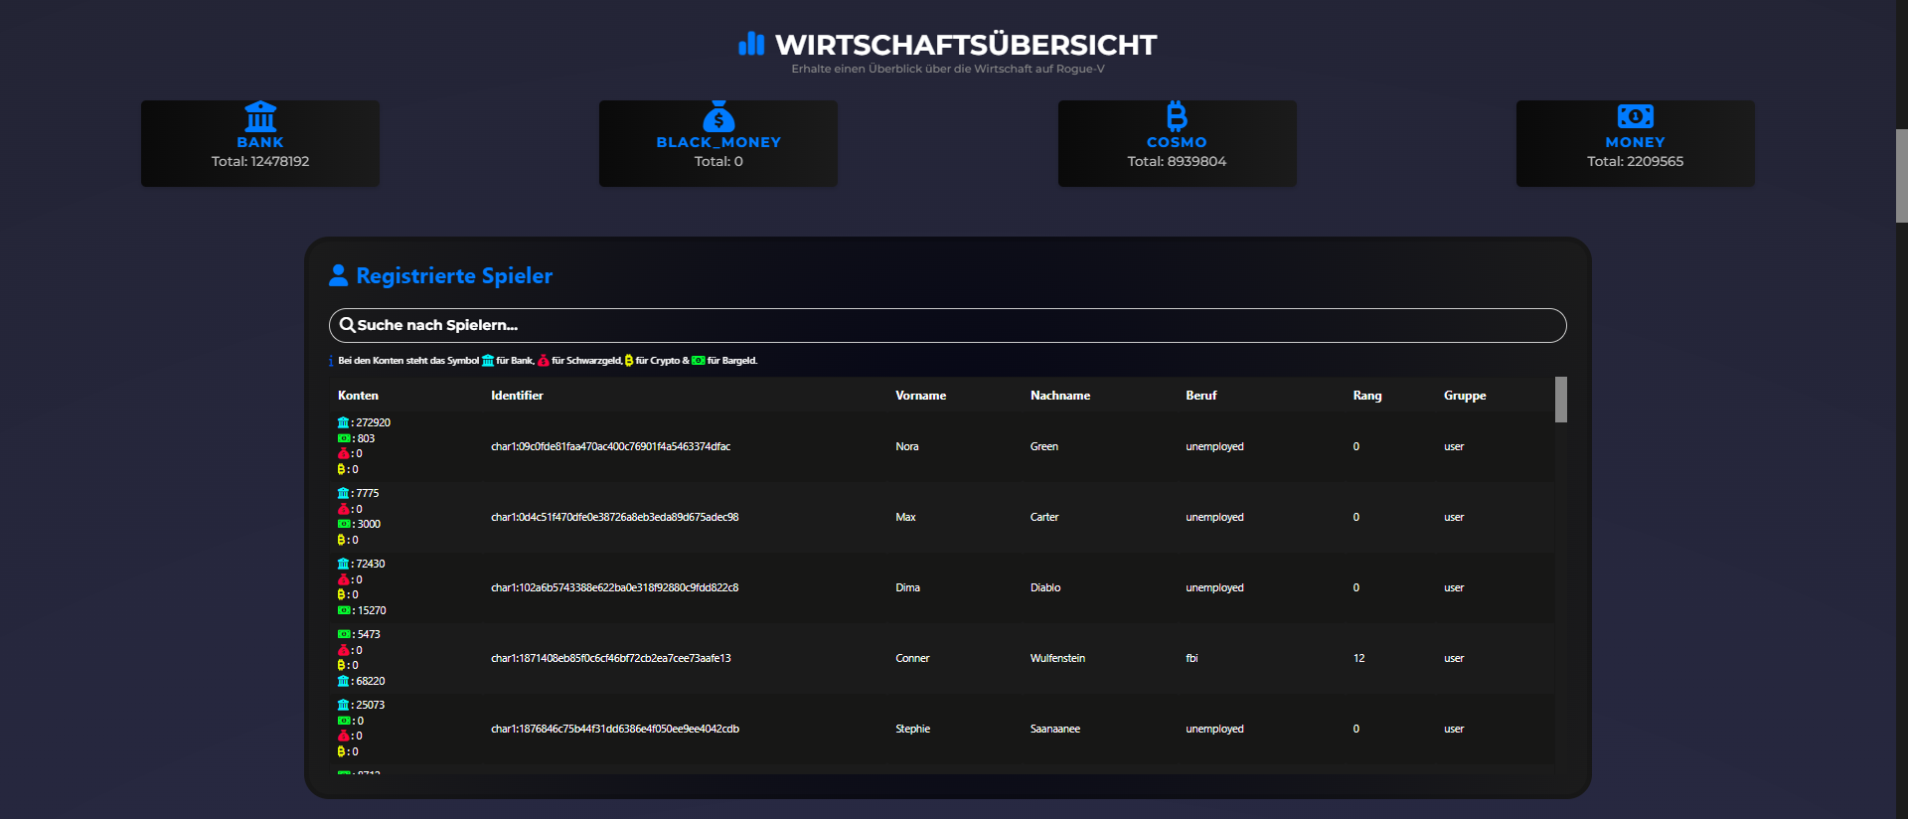The image size is (1908, 819).
Task: Click last name Diablo
Action: pos(1045,587)
